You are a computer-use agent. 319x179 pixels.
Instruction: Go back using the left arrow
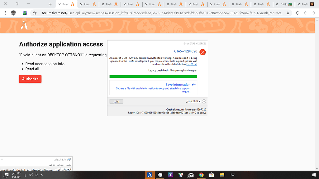pos(305,13)
